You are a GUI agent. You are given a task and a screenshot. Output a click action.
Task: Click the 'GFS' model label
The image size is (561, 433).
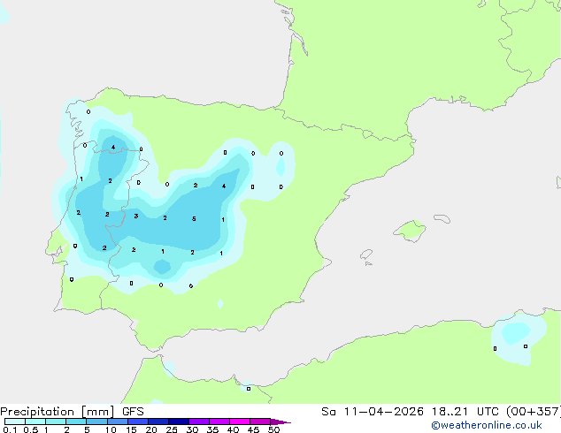click(x=133, y=412)
